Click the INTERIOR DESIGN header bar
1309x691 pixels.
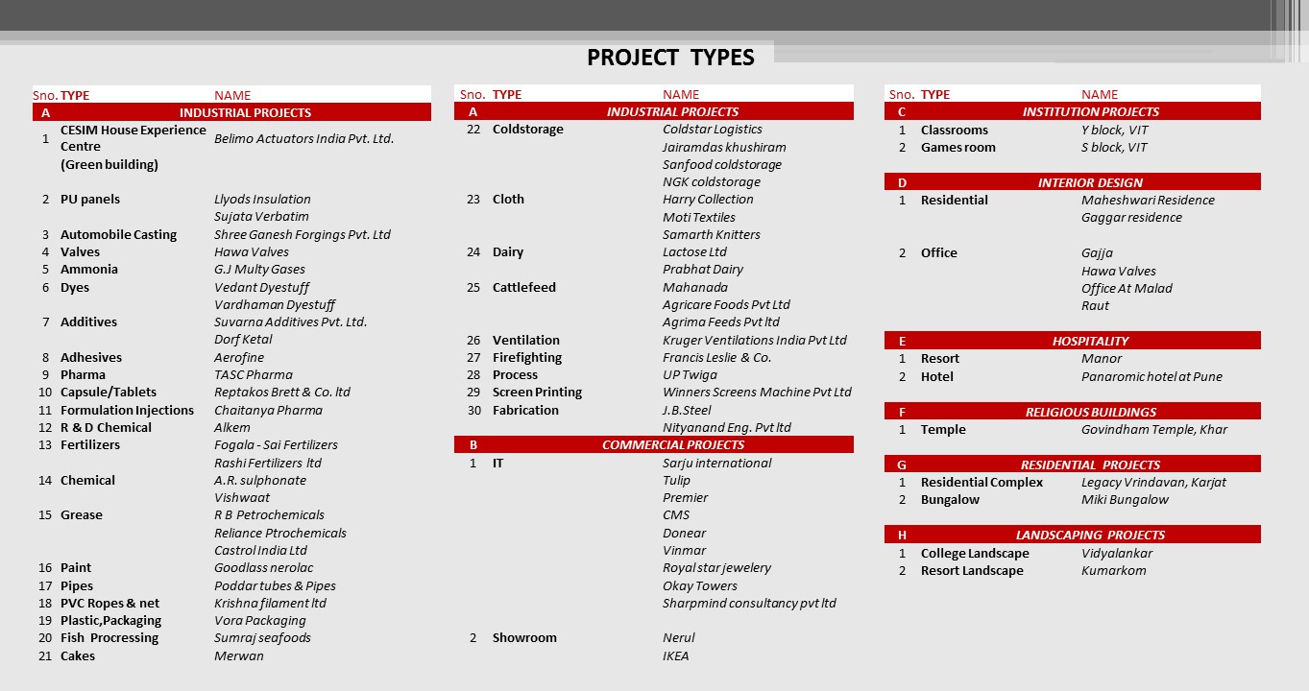pyautogui.click(x=1072, y=182)
